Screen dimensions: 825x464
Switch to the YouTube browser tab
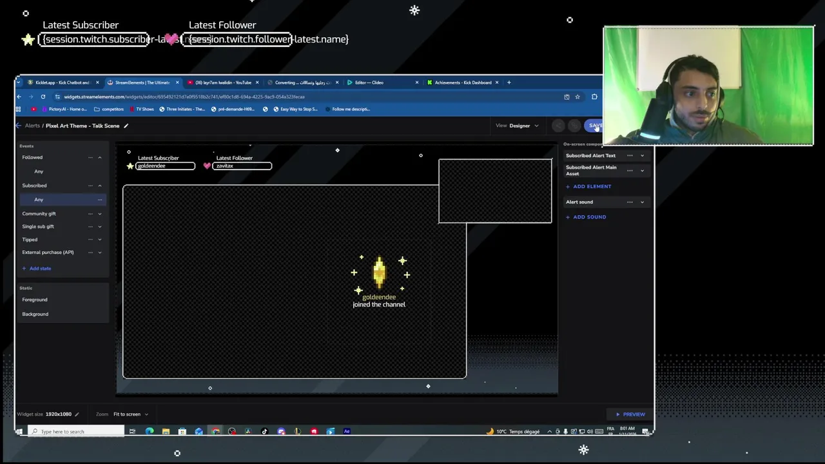(223, 82)
